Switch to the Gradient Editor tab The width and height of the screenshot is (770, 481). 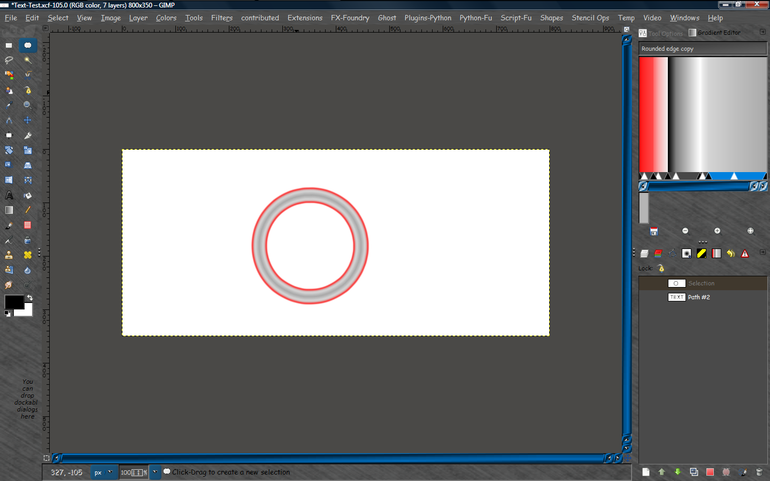point(715,33)
